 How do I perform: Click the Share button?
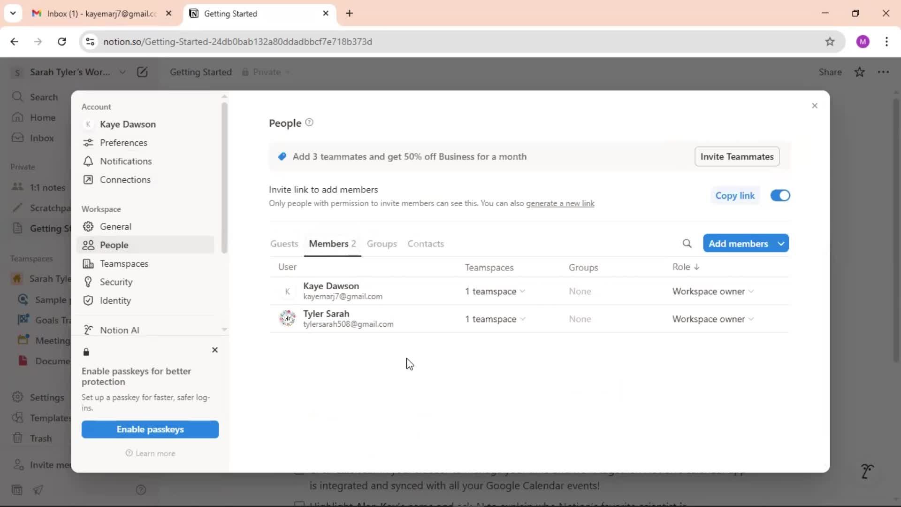tap(830, 72)
